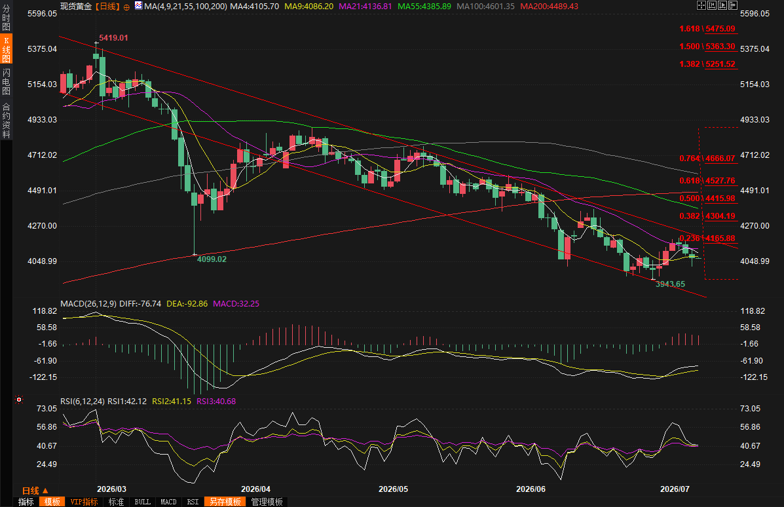Open the VIP指标 tab

(84, 502)
